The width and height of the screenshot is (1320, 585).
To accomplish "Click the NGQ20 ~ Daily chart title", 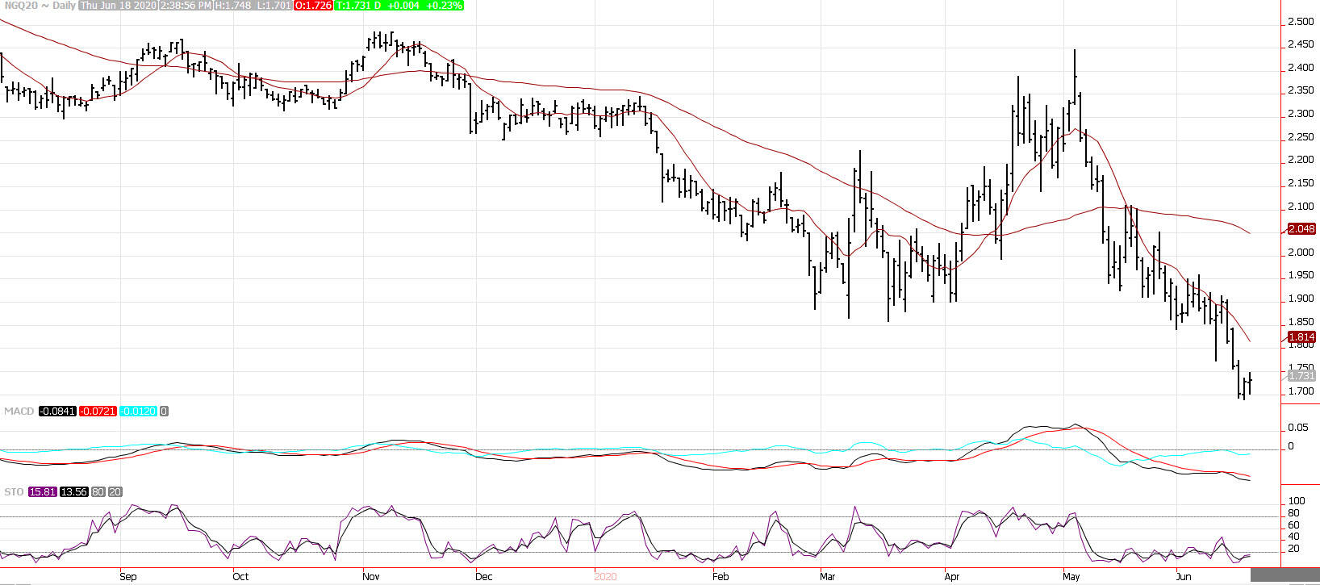I will 39,6.
